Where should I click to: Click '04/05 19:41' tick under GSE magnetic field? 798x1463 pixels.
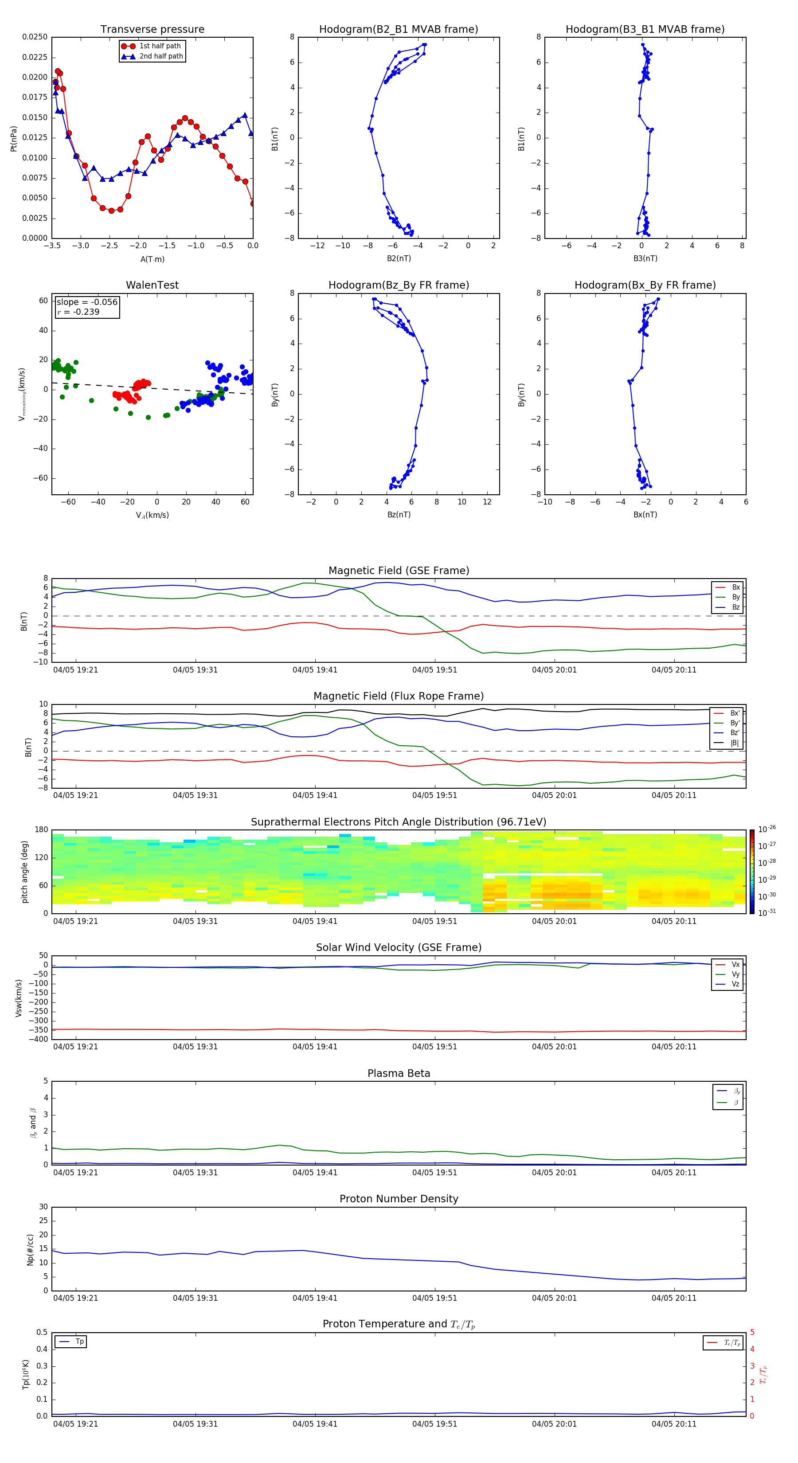pos(315,670)
